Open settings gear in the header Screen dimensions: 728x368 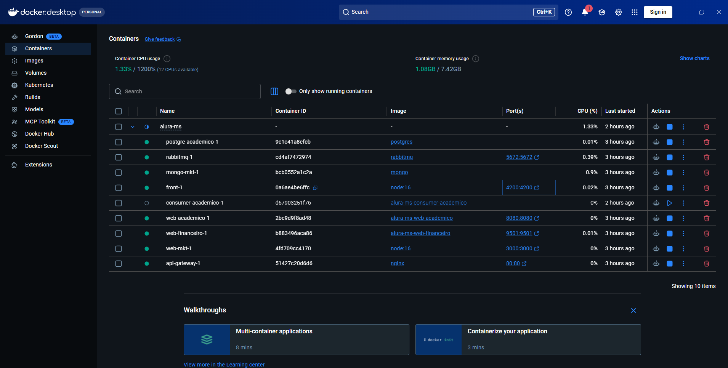pos(618,12)
